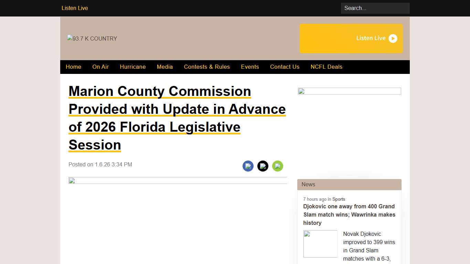
Task: Click the green share icon
Action: pos(278,166)
